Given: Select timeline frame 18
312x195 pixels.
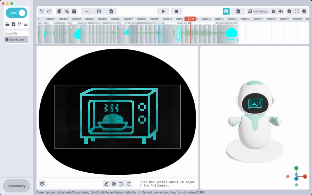Looking at the screenshot, I should pos(123,34).
